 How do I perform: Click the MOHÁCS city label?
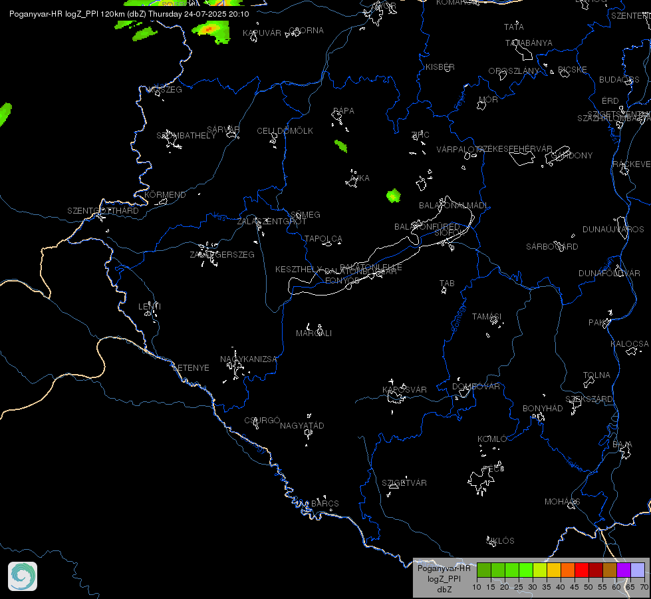[x=562, y=502]
